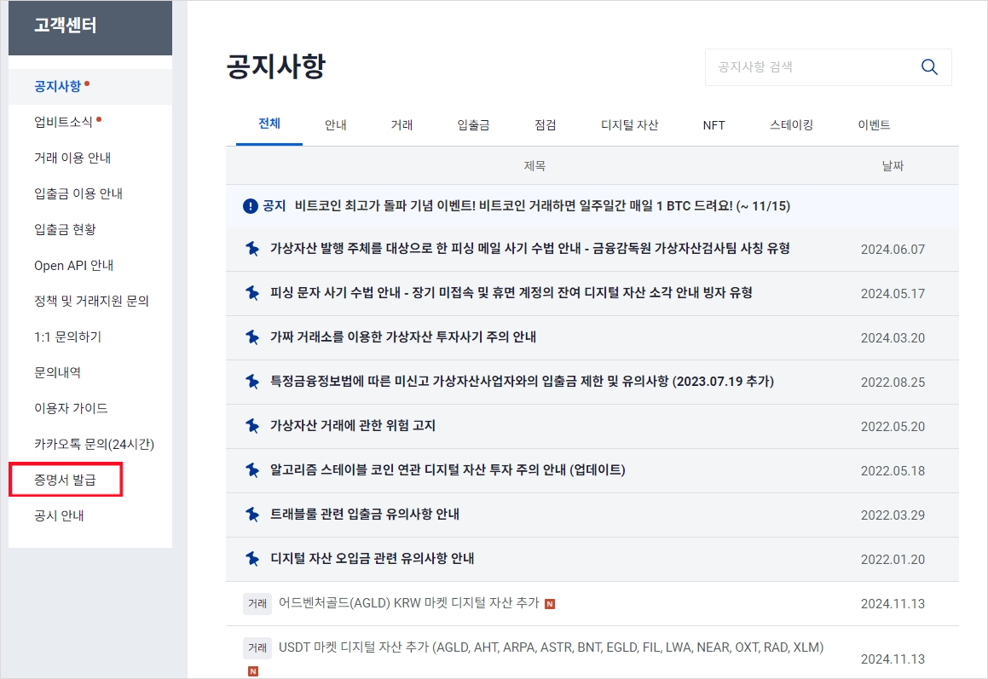
Task: Click the 제목 column header
Action: click(x=534, y=165)
